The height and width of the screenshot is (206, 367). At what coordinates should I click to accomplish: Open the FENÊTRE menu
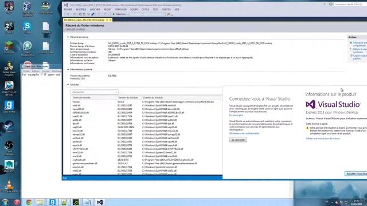[x=166, y=10]
